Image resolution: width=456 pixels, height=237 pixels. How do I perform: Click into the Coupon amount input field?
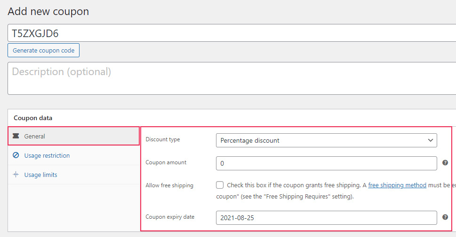coord(326,163)
